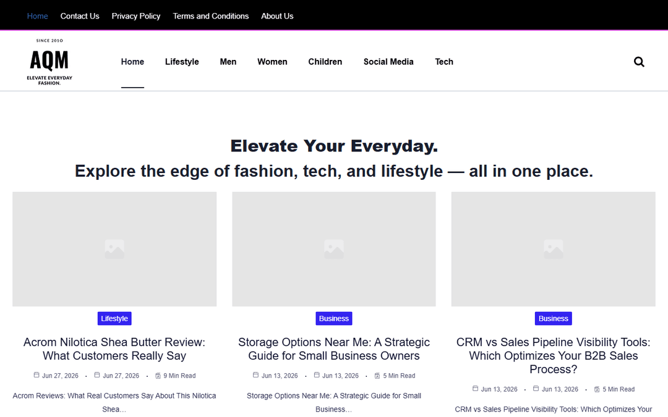This screenshot has height=417, width=668.
Task: Click the Acrom Reviews excerpt text
Action: [114, 402]
